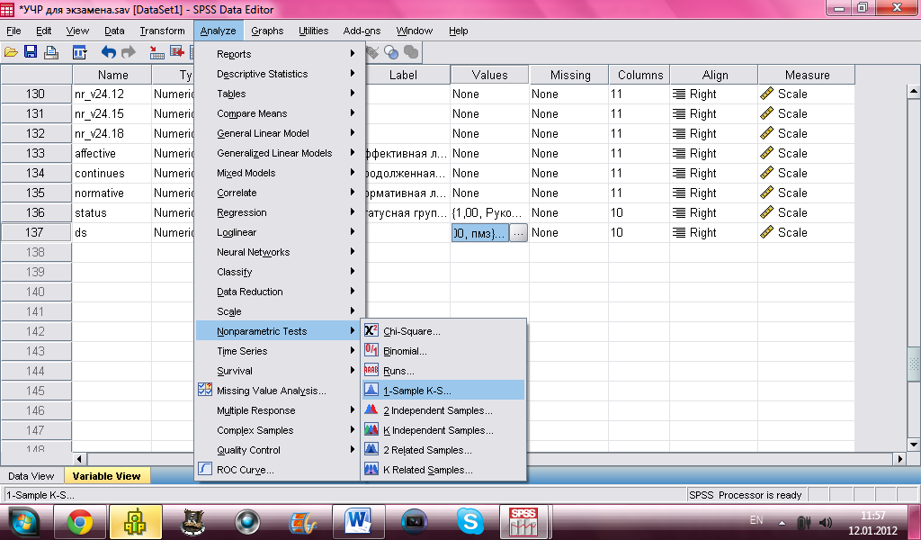Open the Utilities menu
The image size is (921, 540).
click(x=313, y=31)
